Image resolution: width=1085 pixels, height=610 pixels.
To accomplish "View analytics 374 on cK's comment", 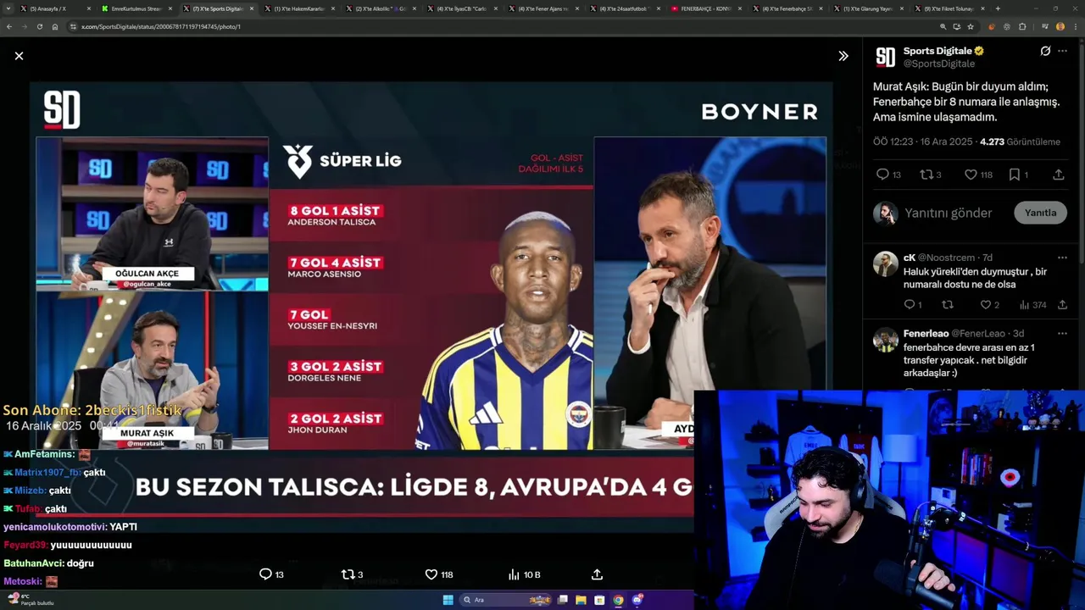I will coord(1032,305).
